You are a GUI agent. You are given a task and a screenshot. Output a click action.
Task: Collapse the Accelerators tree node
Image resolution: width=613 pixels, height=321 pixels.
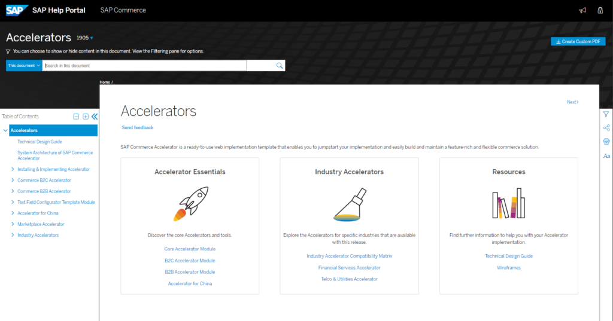click(x=5, y=130)
